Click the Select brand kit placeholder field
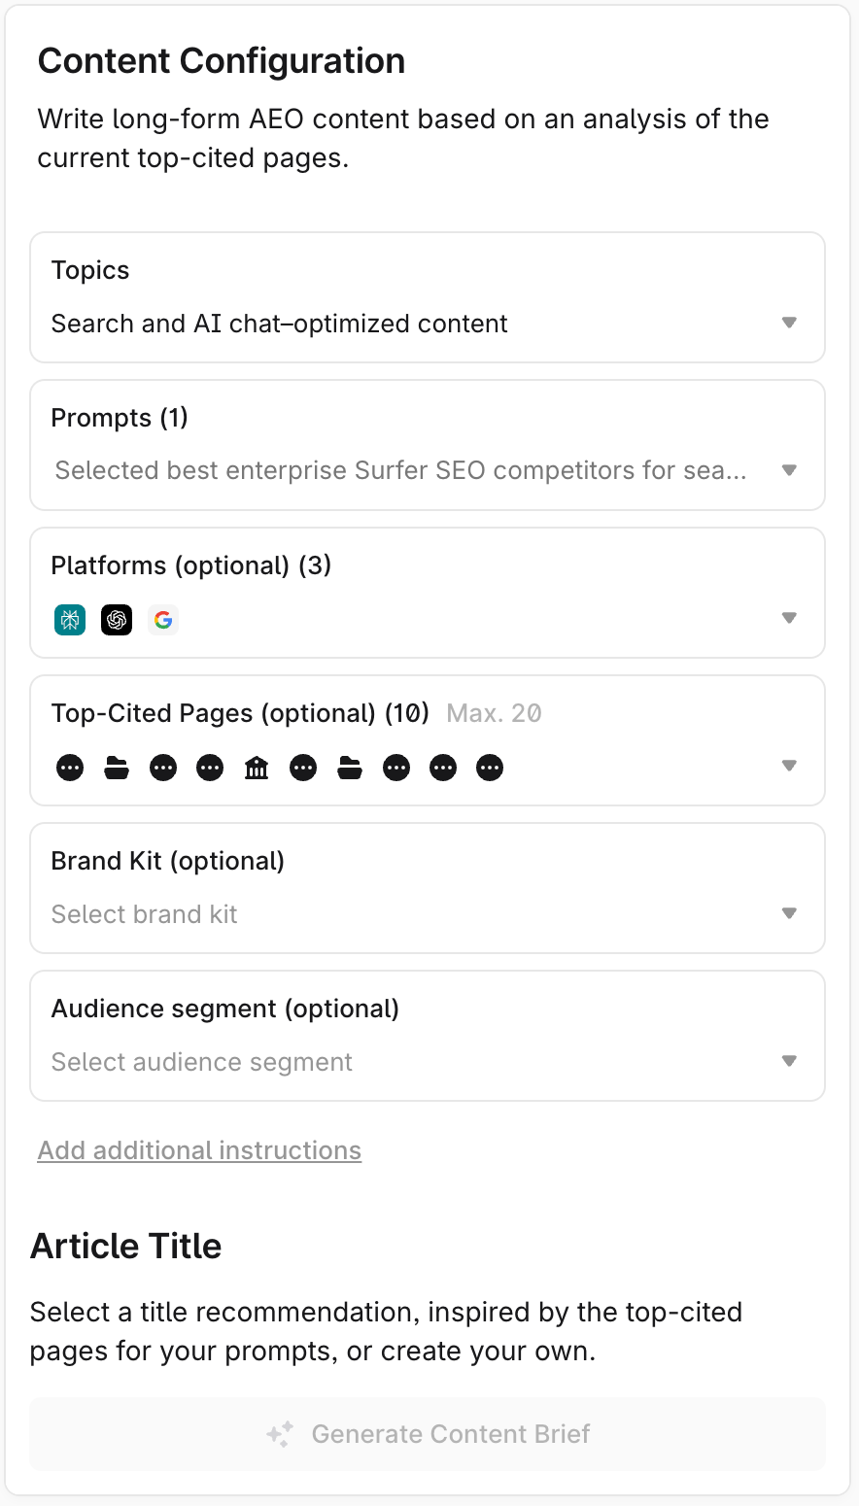Screen dimensions: 859x1506 pyautogui.click(x=145, y=914)
